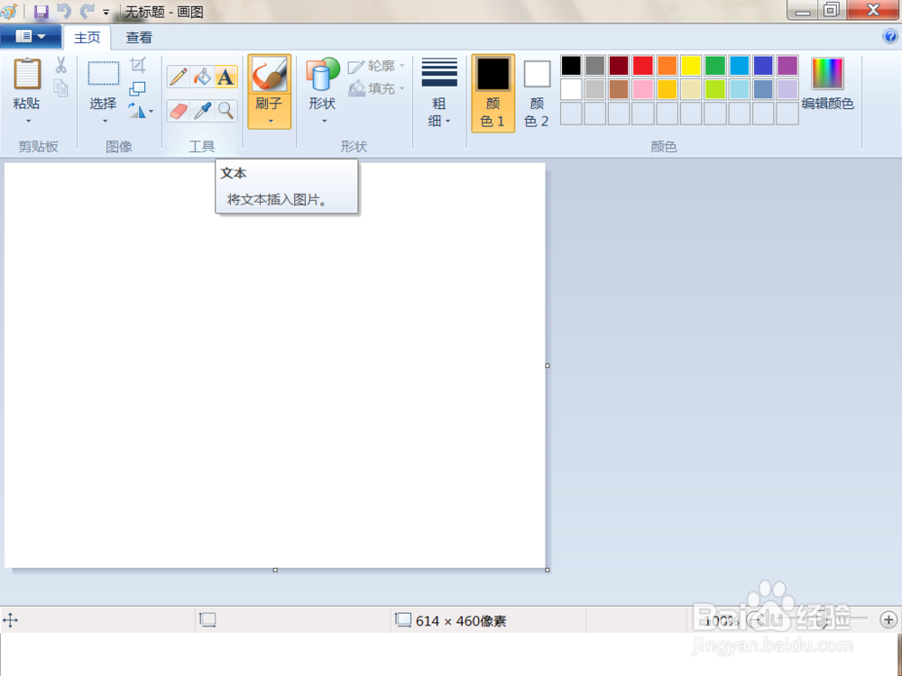Expand the Select dropdown arrow

click(x=105, y=122)
